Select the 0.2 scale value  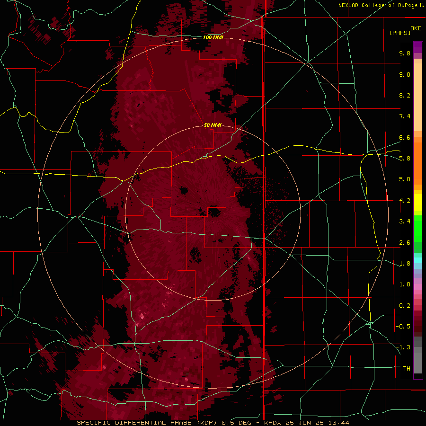coord(405,306)
